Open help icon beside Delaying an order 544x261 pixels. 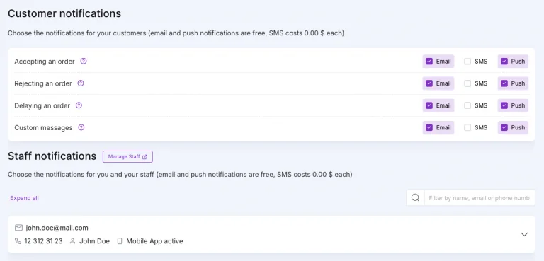click(x=79, y=105)
